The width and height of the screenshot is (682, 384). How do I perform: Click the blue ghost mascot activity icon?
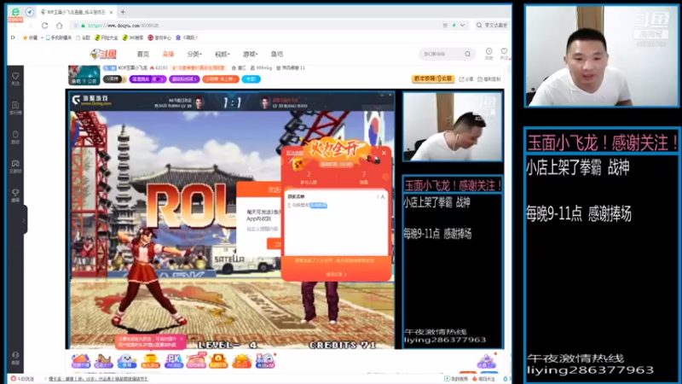coord(126,361)
